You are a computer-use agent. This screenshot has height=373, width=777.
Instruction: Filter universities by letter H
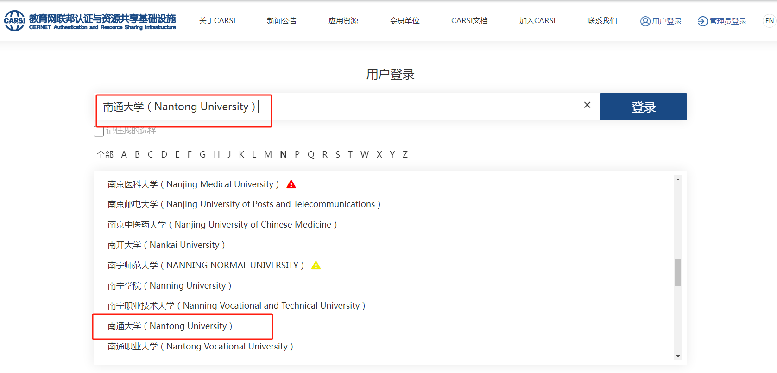(216, 155)
